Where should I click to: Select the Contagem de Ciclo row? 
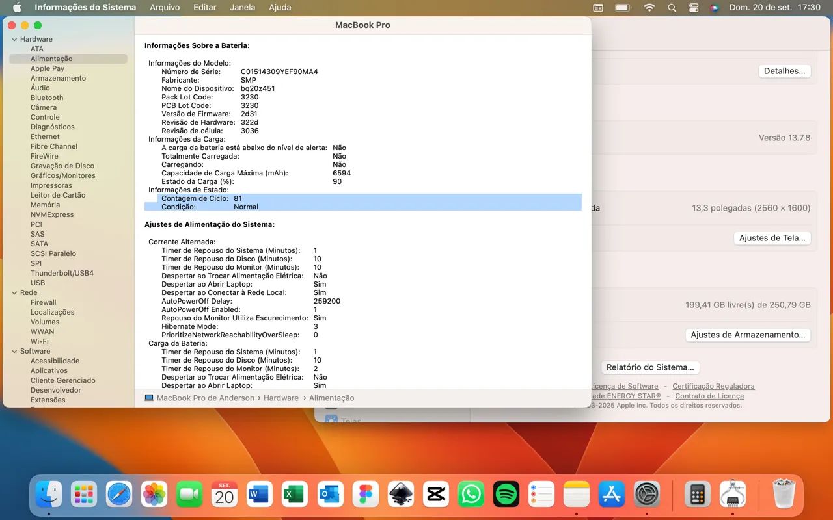363,198
